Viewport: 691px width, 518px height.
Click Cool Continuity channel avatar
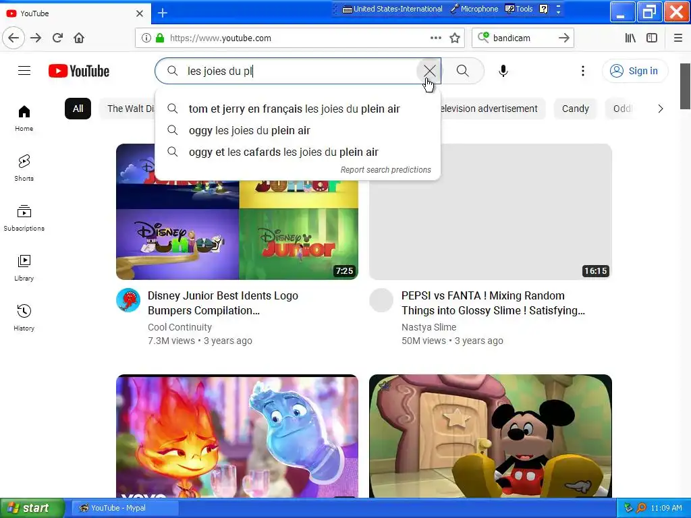coord(128,300)
